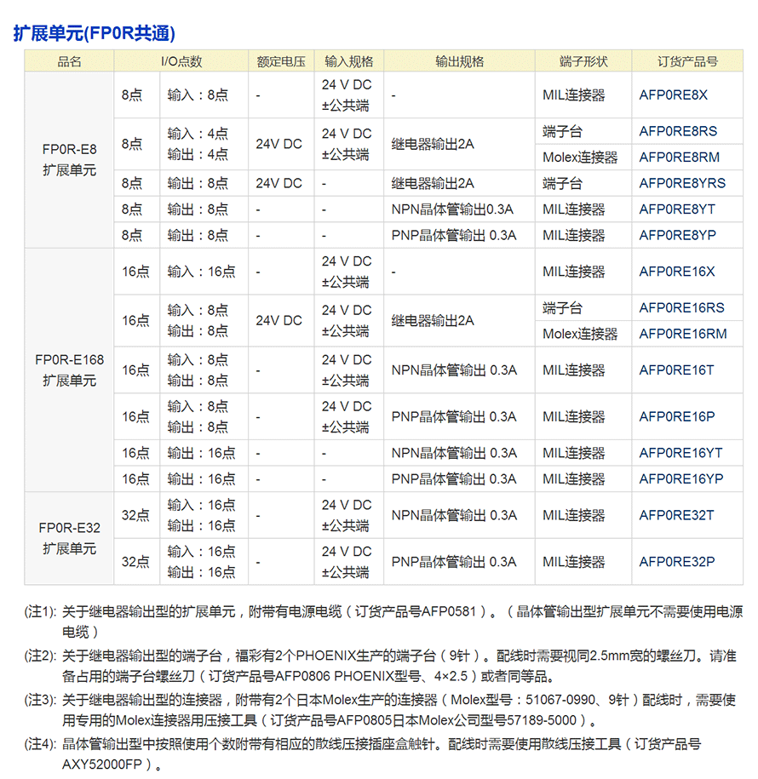Image resolution: width=758 pixels, height=779 pixels.
Task: Click the 输入规格 column header
Action: tap(349, 61)
